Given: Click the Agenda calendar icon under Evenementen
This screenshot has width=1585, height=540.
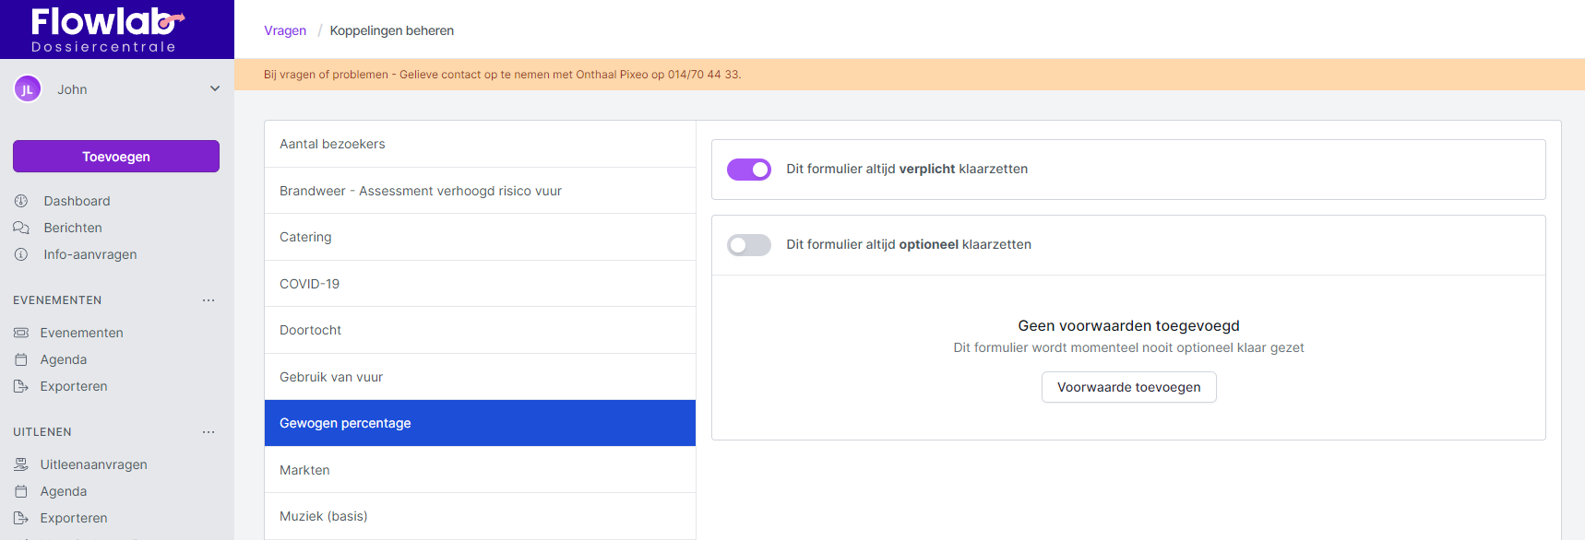Looking at the screenshot, I should click(21, 359).
